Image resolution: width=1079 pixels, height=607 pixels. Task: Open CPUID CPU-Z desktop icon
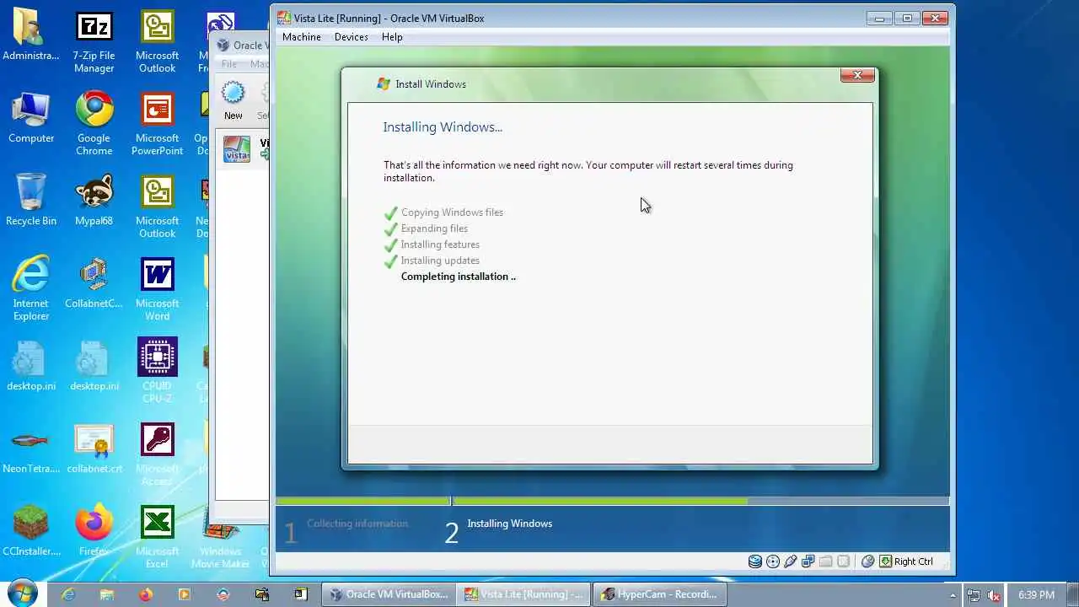[x=158, y=372]
